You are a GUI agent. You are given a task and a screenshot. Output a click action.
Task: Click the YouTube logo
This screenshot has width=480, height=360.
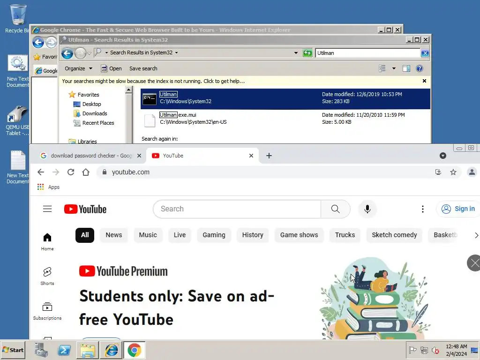pyautogui.click(x=85, y=209)
